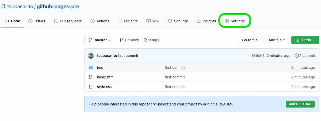Click the github-pages-pre repository name link

(58, 6)
